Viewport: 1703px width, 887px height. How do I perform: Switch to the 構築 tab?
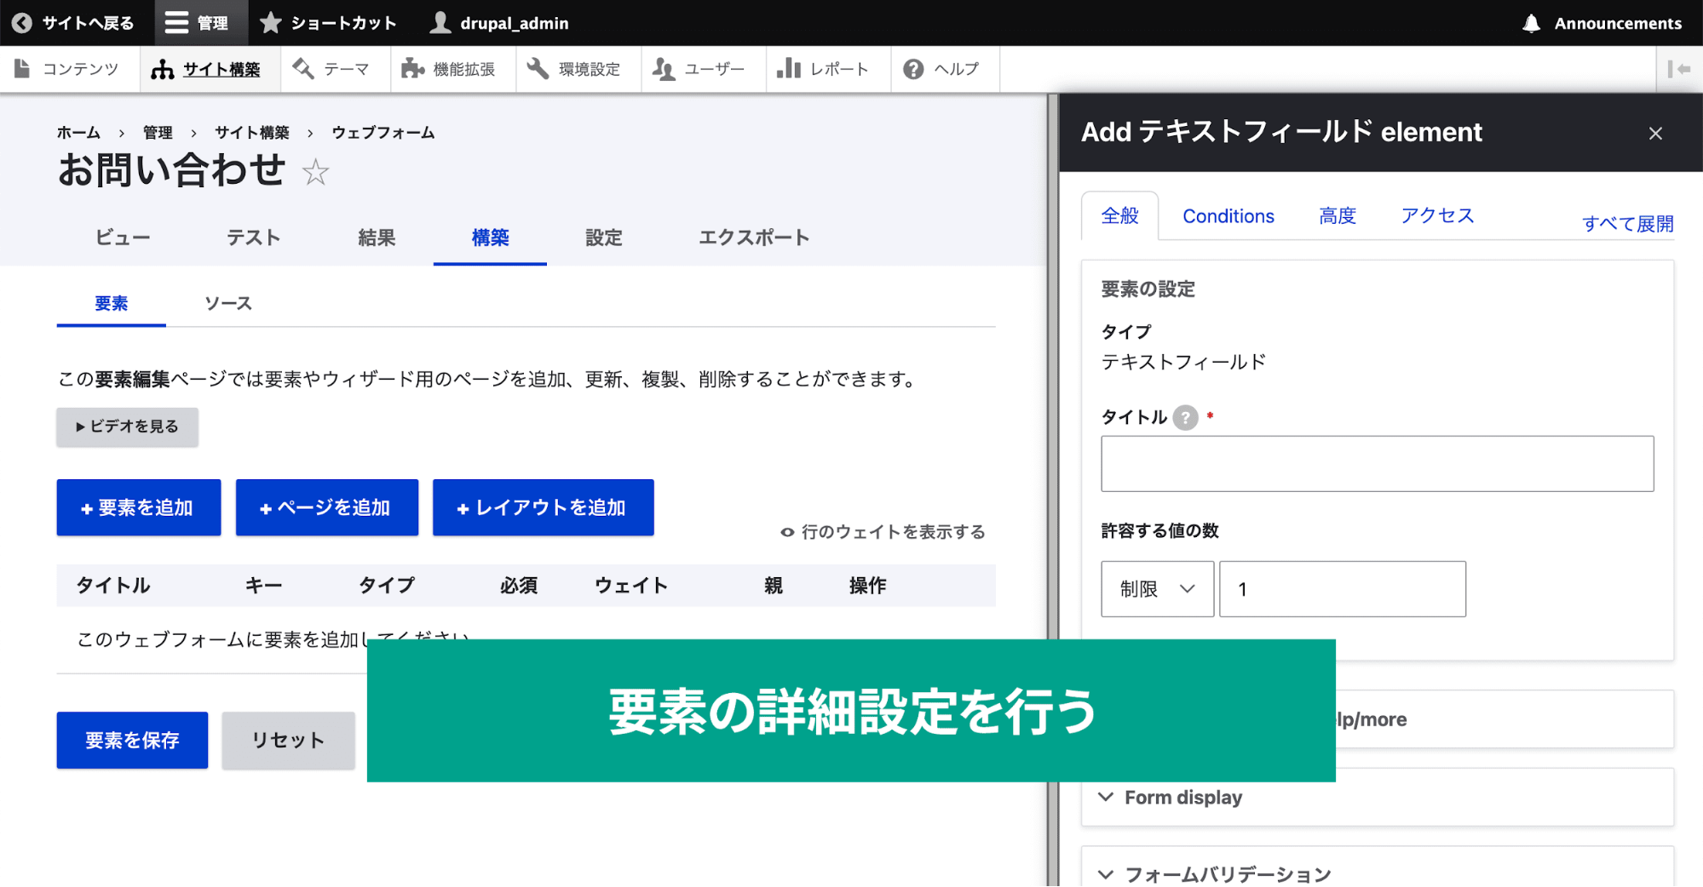click(x=490, y=237)
